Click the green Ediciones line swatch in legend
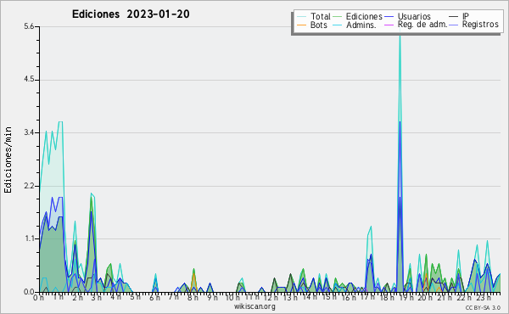This screenshot has width=509, height=314. point(338,17)
